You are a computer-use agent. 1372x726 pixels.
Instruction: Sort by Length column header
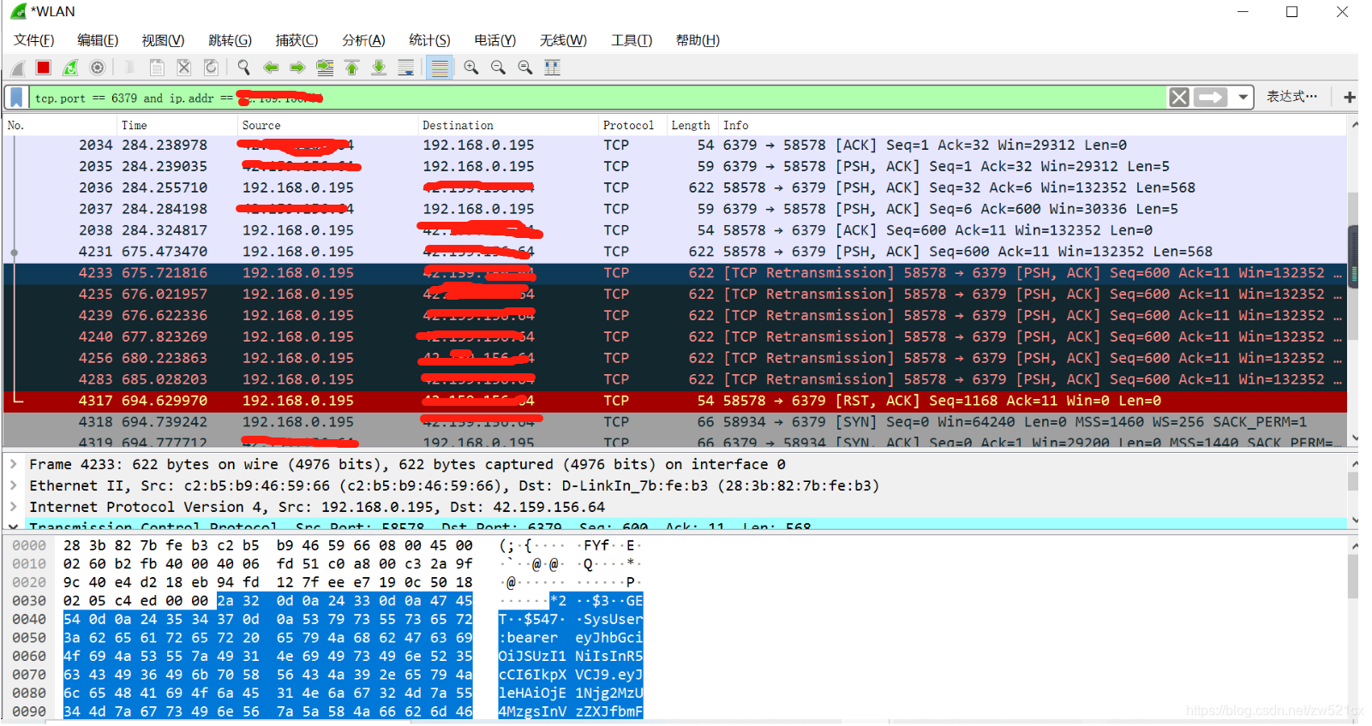pyautogui.click(x=692, y=125)
